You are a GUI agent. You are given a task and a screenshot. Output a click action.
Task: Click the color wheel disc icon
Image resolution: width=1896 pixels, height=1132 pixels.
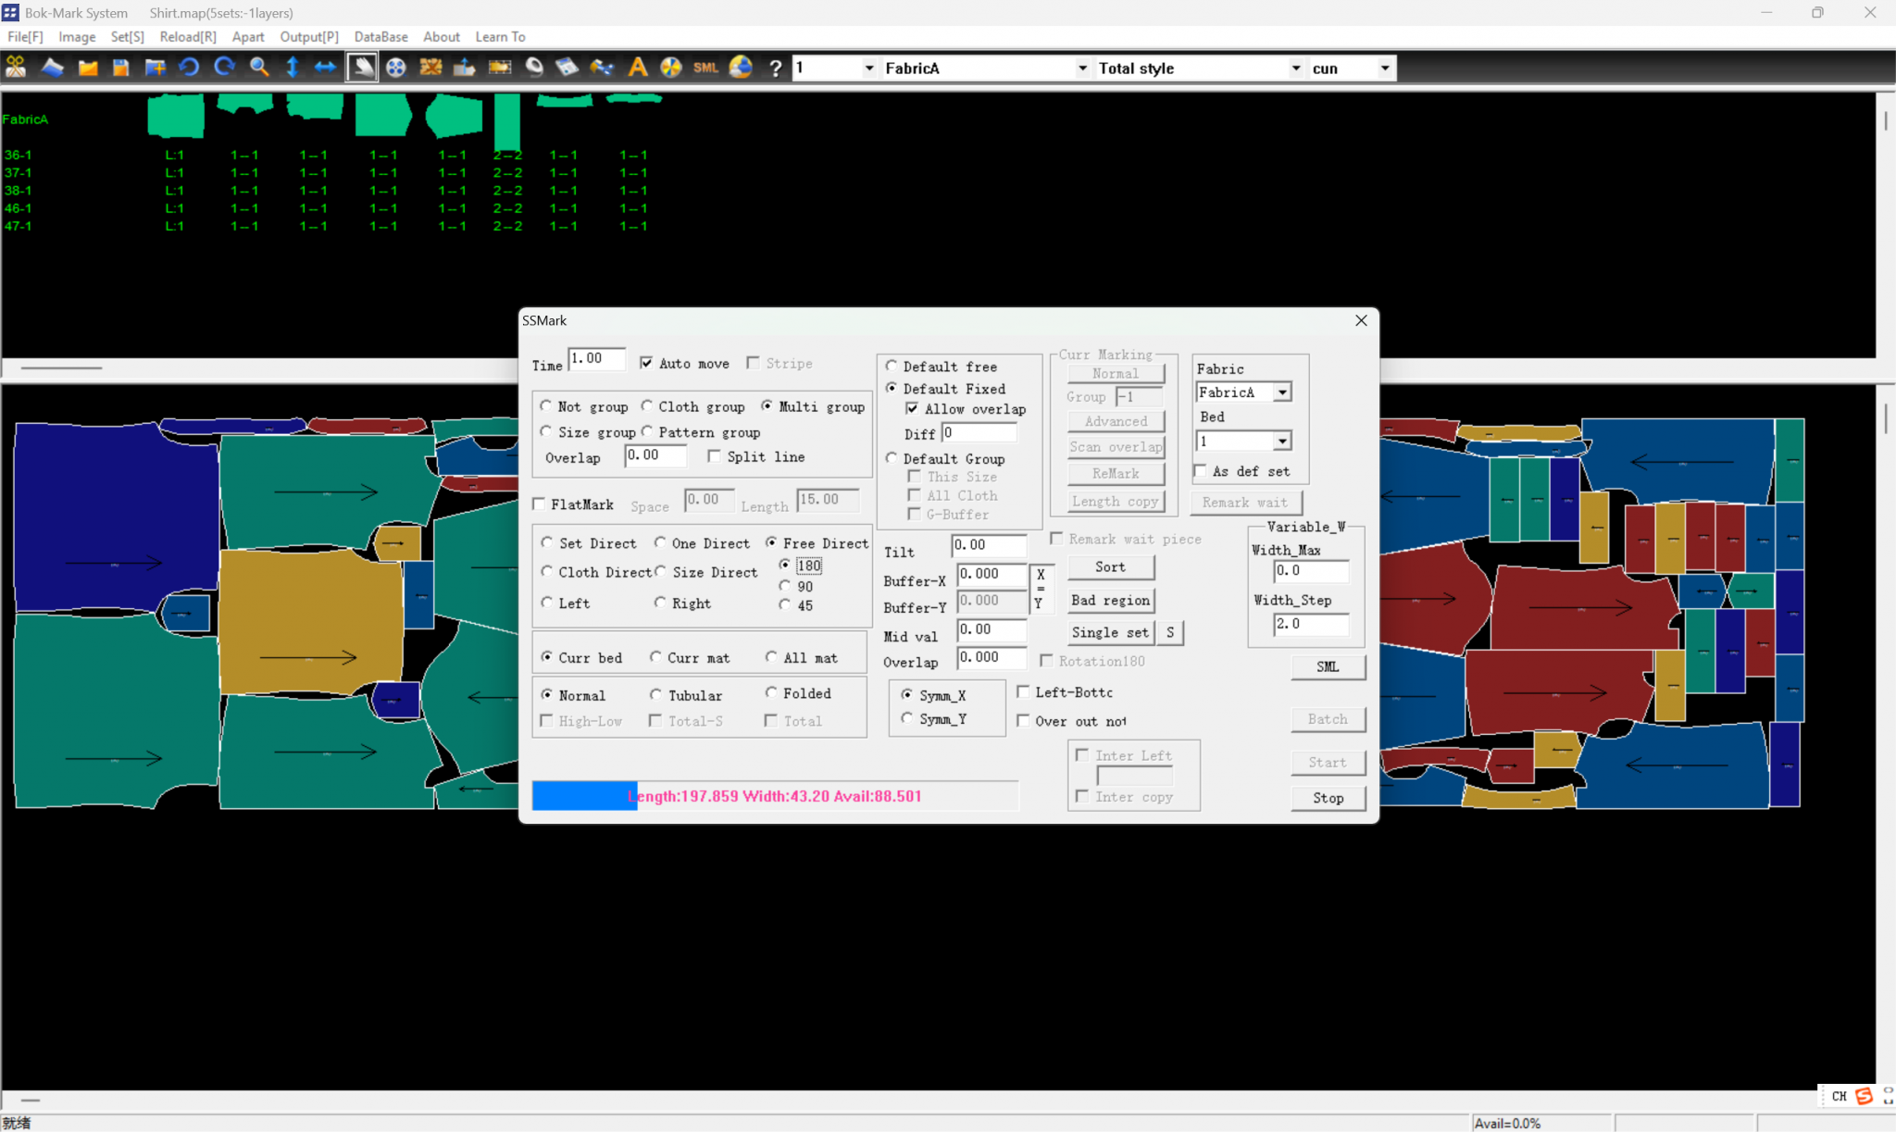[671, 68]
